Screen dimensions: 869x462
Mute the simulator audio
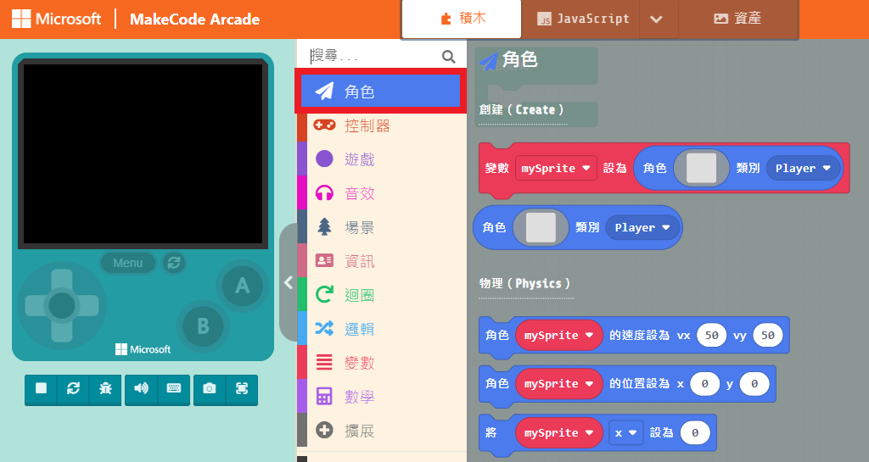(142, 389)
